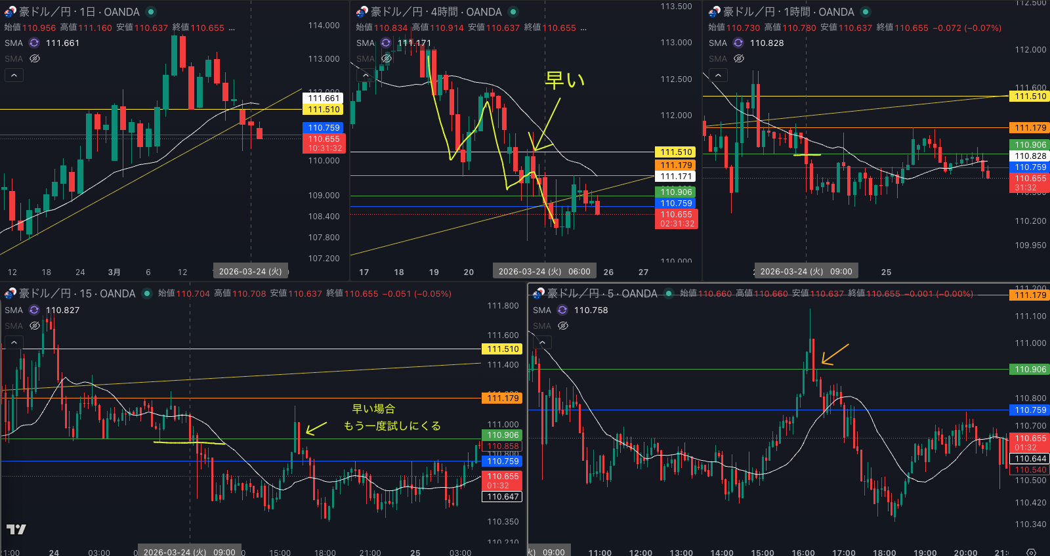1050x556 pixels.
Task: Click the TradingView logo on the 15-minute chart
Action: 16,529
